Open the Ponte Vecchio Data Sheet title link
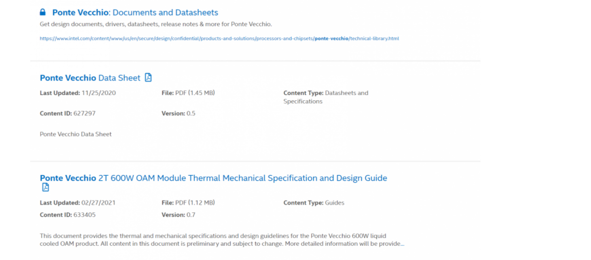Image resolution: width=591 pixels, height=260 pixels. coord(90,78)
